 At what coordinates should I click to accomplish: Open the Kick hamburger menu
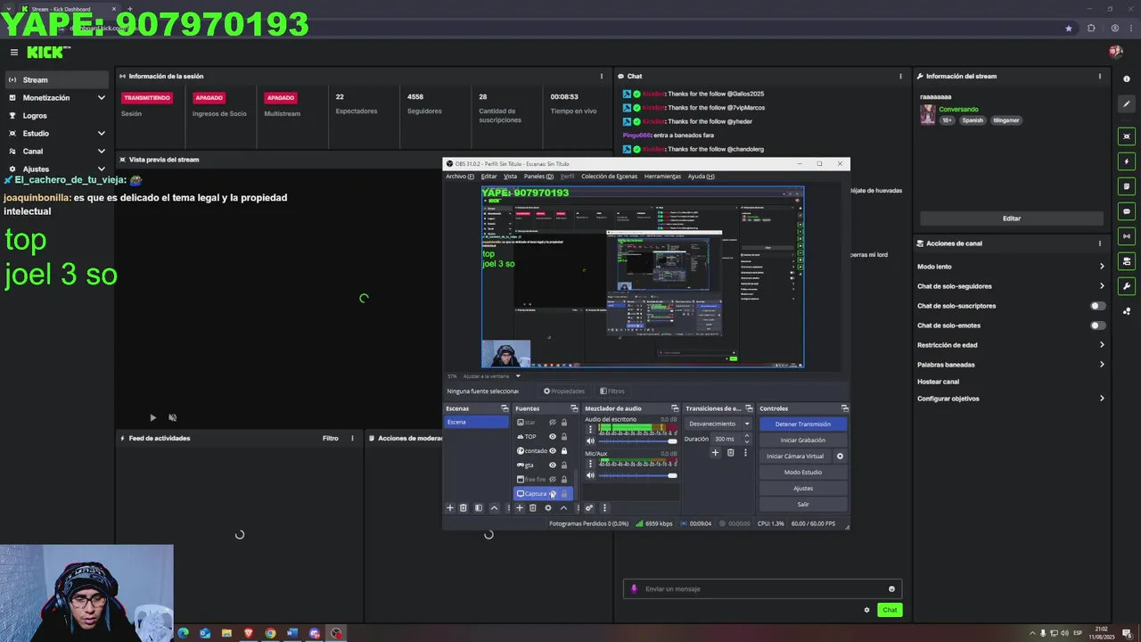[x=14, y=53]
